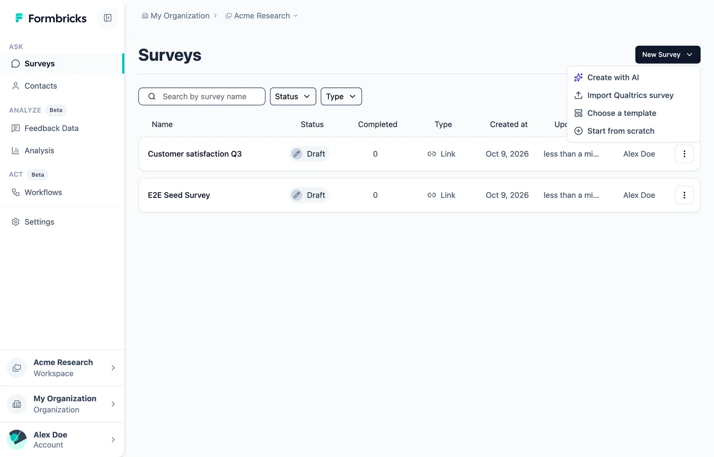This screenshot has height=457, width=714.
Task: Expand the Acme Research workspace switcher
Action: click(62, 368)
